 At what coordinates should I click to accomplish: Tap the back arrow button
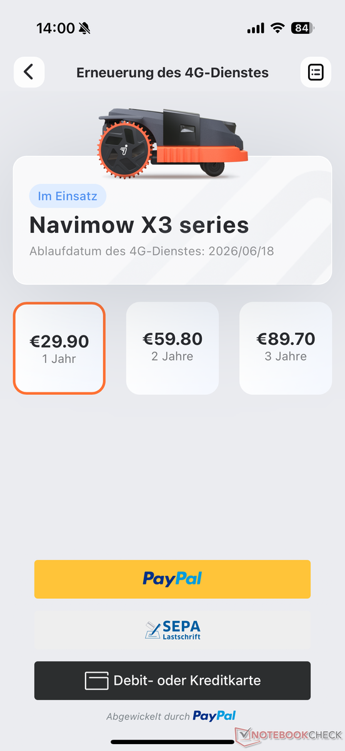pyautogui.click(x=29, y=72)
